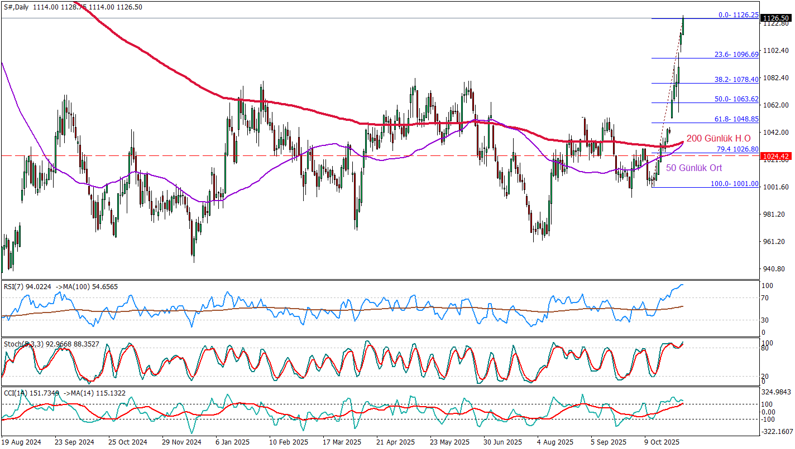Click the black 1126.50 current price tag
The image size is (795, 449).
[x=776, y=18]
